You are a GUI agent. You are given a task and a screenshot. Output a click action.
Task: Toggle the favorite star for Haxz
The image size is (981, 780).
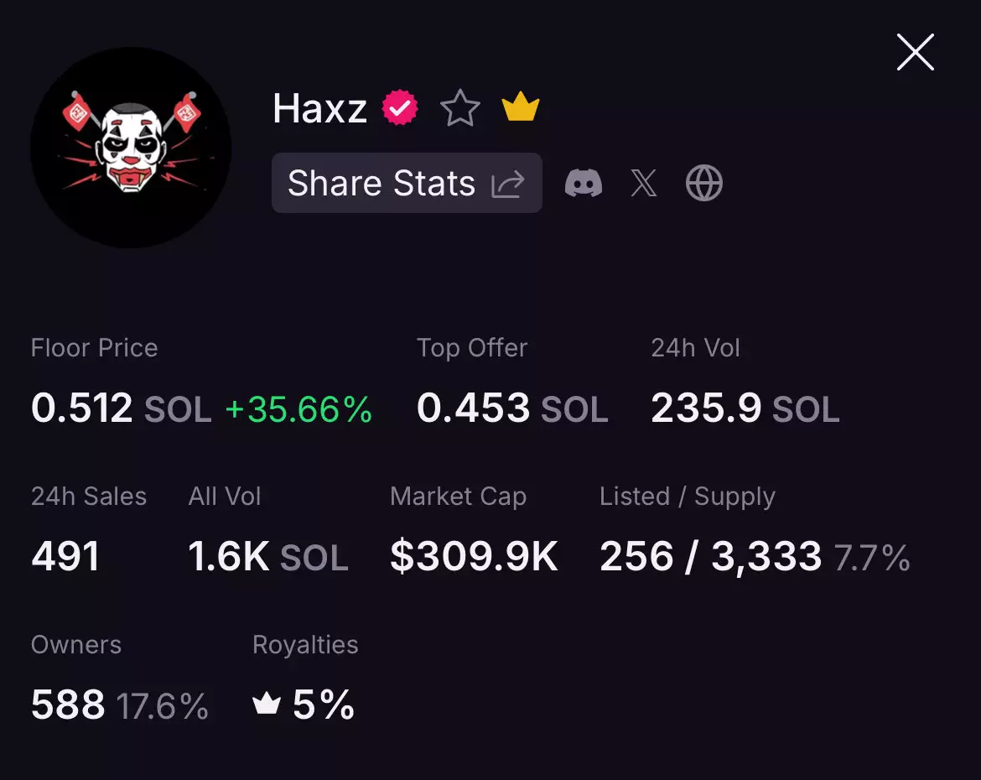tap(459, 109)
